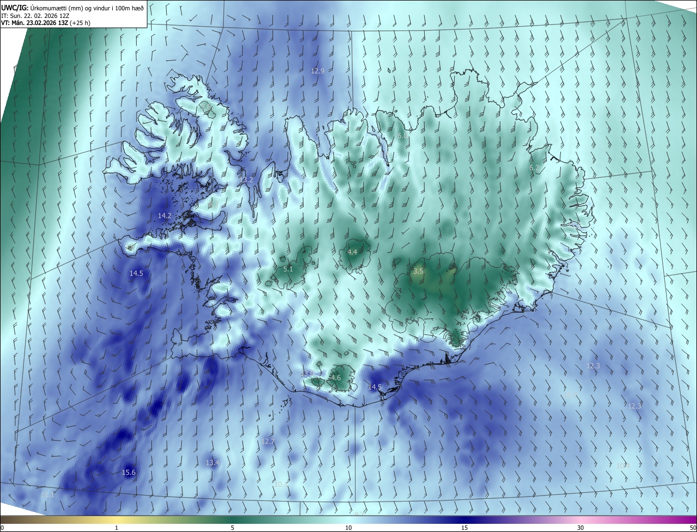Click the color scale at the 15 tick
The image size is (697, 532).
pyautogui.click(x=464, y=528)
